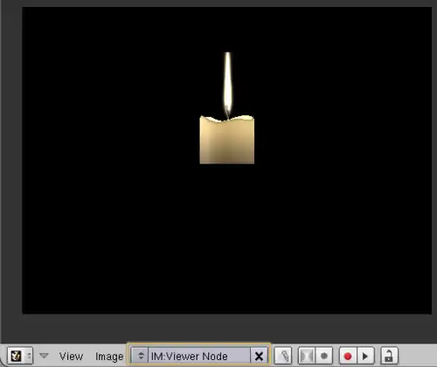Expand editor type up-down arrows
Viewport: 437px width, 367px height.
[29, 356]
